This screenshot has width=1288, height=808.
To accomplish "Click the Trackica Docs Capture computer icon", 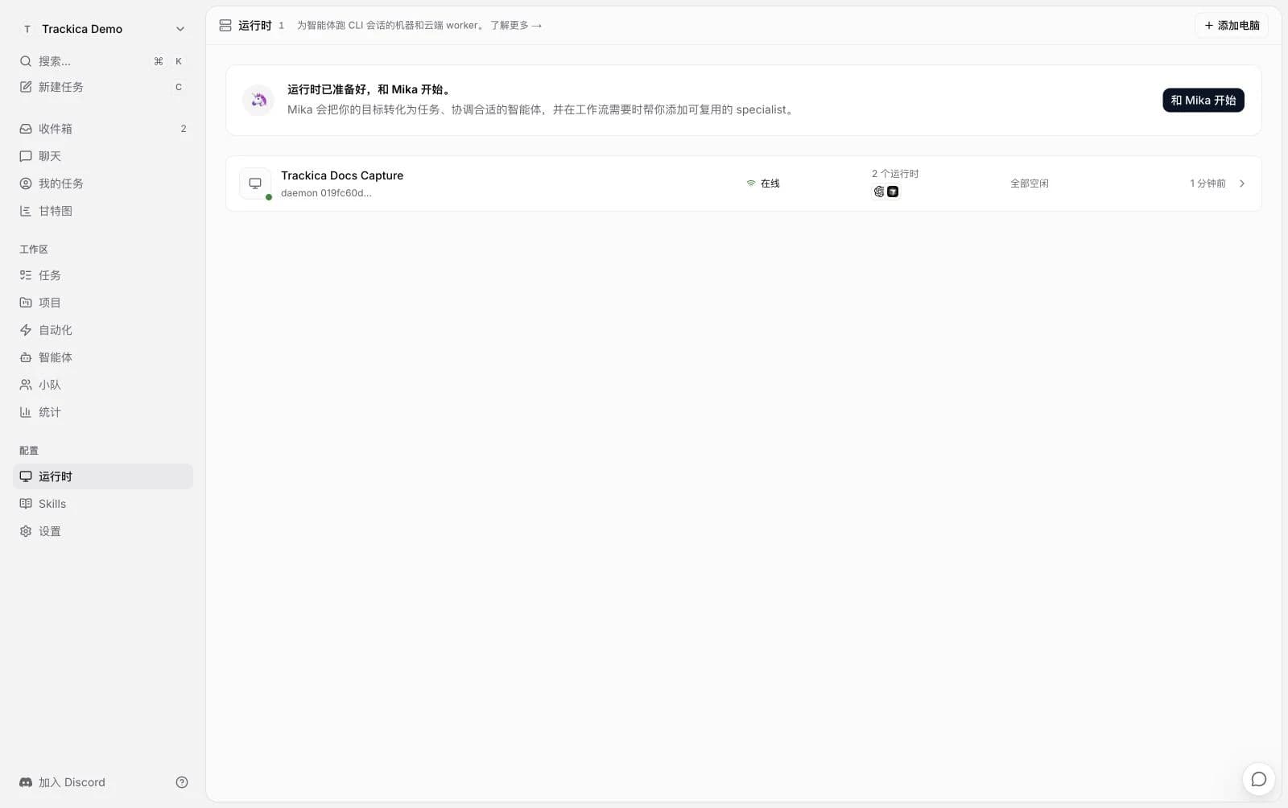I will [255, 183].
